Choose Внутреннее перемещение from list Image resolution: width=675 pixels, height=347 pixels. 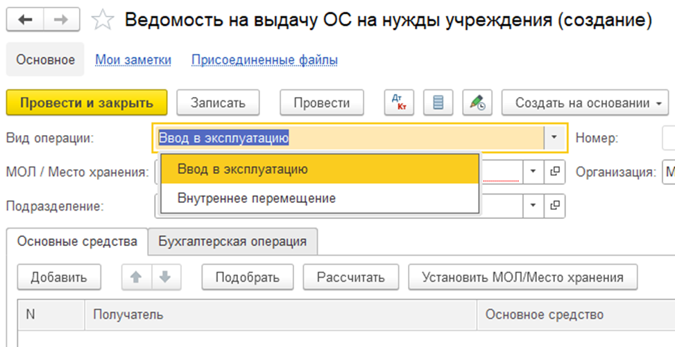pyautogui.click(x=320, y=198)
